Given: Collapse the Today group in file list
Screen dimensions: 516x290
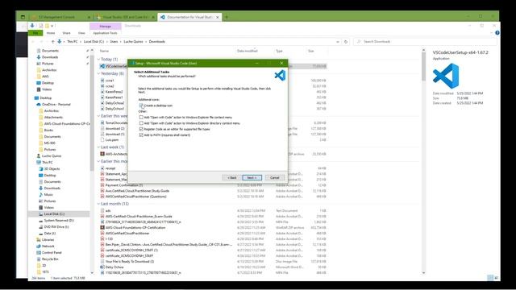Looking at the screenshot, I should pos(98,60).
